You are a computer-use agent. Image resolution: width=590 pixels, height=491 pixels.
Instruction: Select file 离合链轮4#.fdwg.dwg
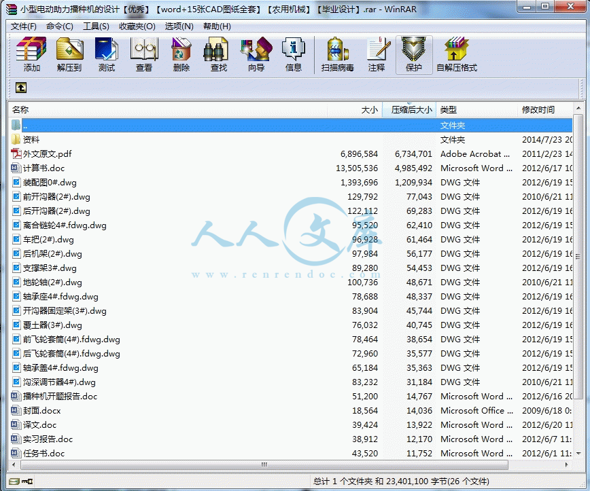65,225
